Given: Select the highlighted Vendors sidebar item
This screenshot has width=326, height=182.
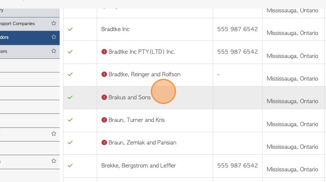Looking at the screenshot, I should click(17, 37).
